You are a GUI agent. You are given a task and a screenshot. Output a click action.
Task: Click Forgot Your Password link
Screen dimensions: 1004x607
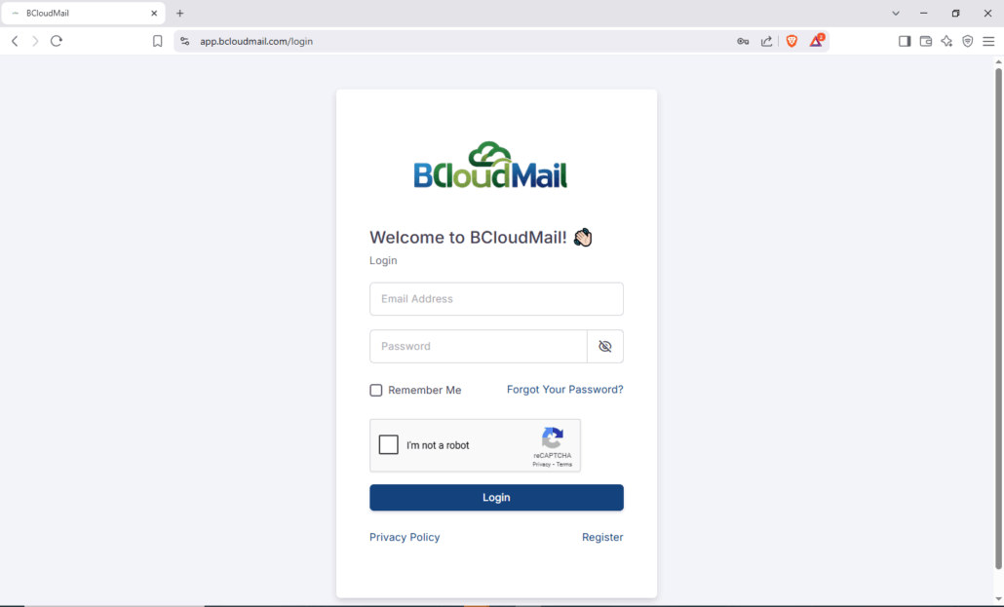point(564,390)
